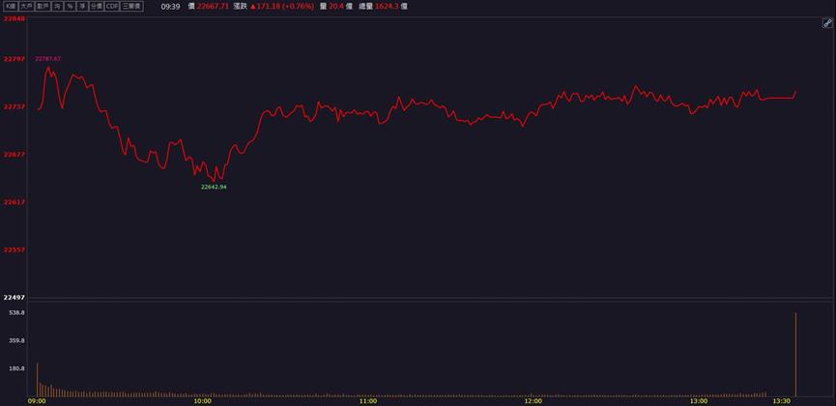
Task: Click the 13:00 time axis marker
Action: 699,401
